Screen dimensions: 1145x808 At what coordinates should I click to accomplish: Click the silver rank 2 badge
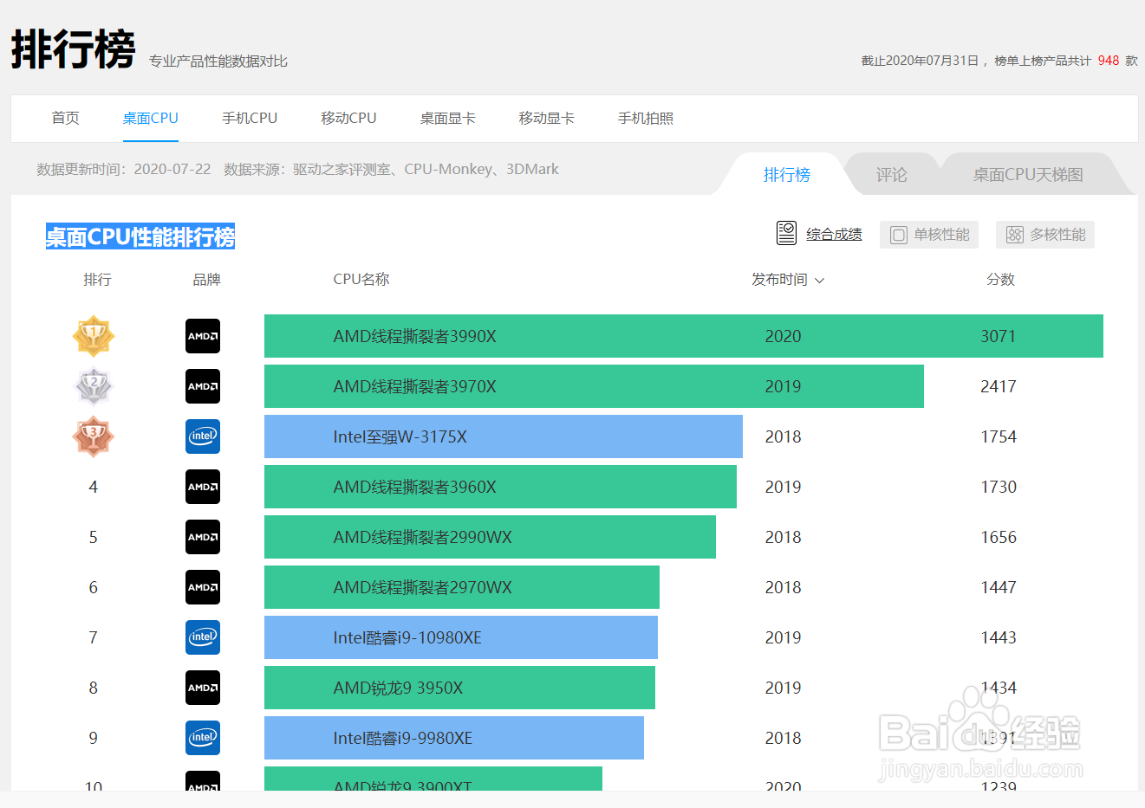(x=94, y=386)
